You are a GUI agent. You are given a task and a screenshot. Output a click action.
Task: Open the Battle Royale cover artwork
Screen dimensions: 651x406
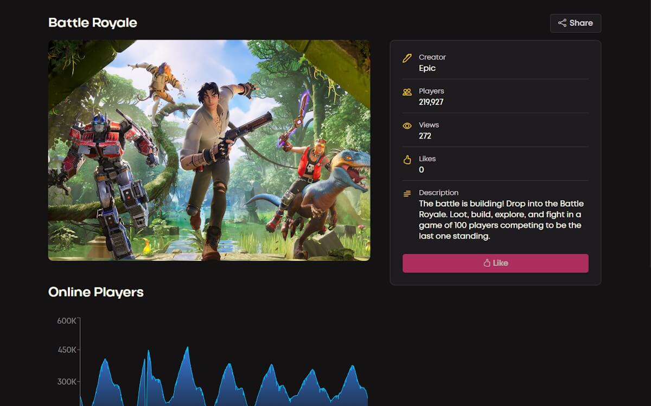point(209,150)
